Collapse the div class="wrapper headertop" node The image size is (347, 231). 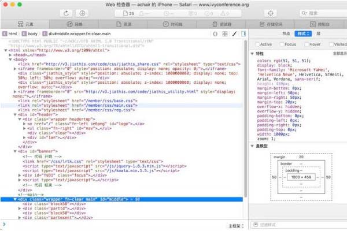20,119
